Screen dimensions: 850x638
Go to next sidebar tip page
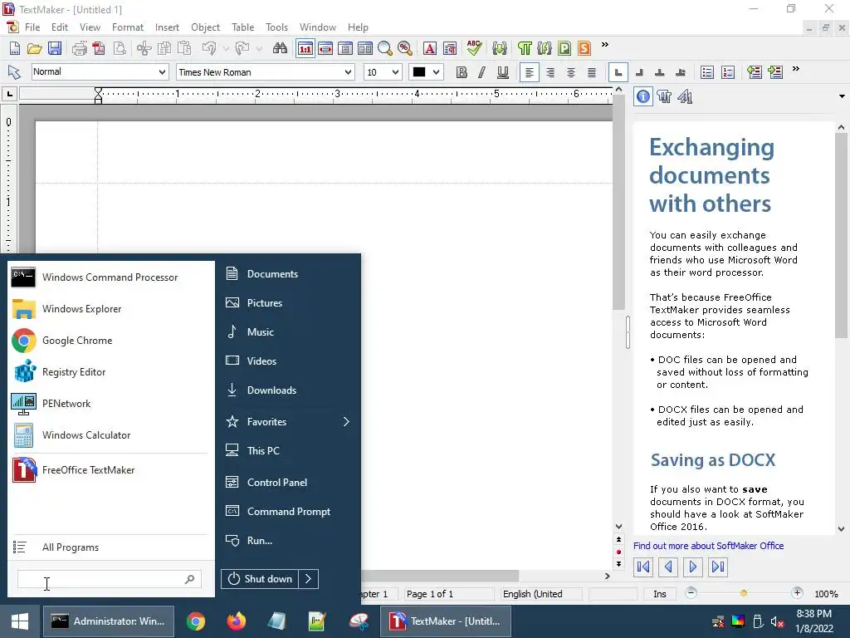tap(693, 567)
